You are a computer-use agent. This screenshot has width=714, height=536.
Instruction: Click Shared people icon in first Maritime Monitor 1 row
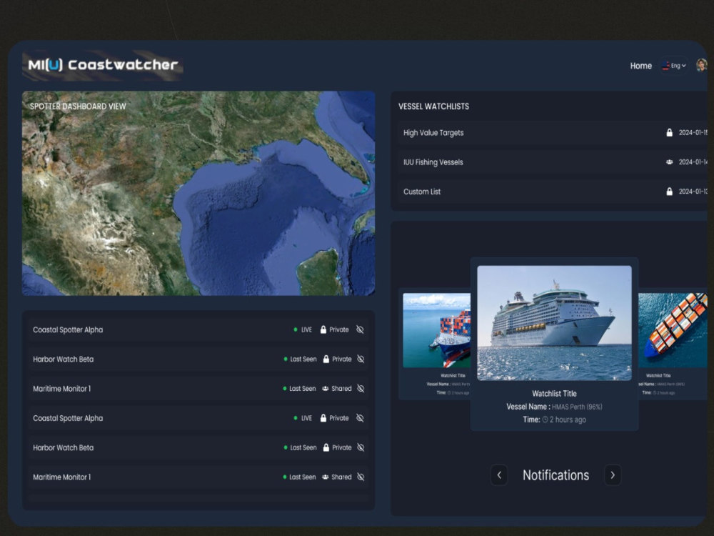[325, 389]
